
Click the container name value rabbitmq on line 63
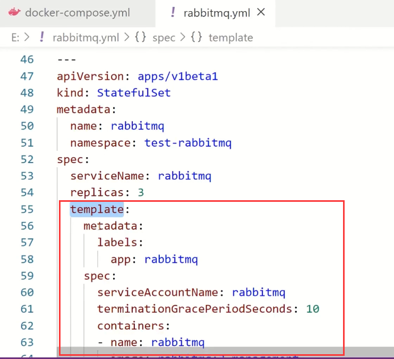(178, 343)
